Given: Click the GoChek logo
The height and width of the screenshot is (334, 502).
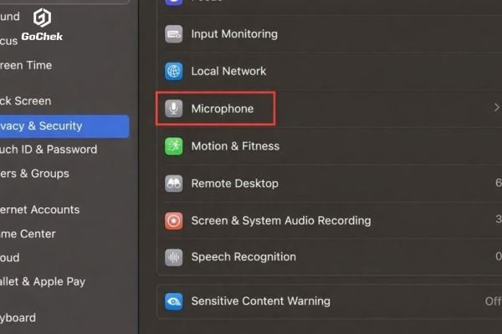Looking at the screenshot, I should 43,25.
